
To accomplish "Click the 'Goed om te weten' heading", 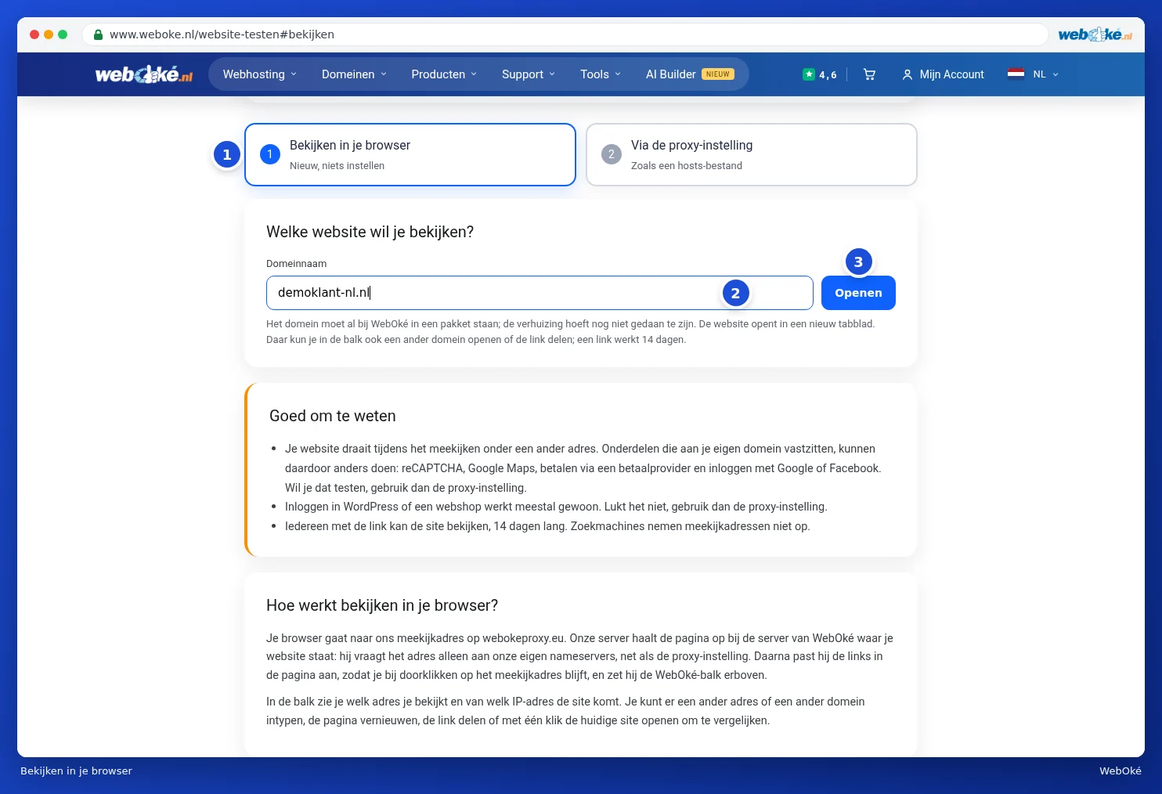I will click(333, 416).
